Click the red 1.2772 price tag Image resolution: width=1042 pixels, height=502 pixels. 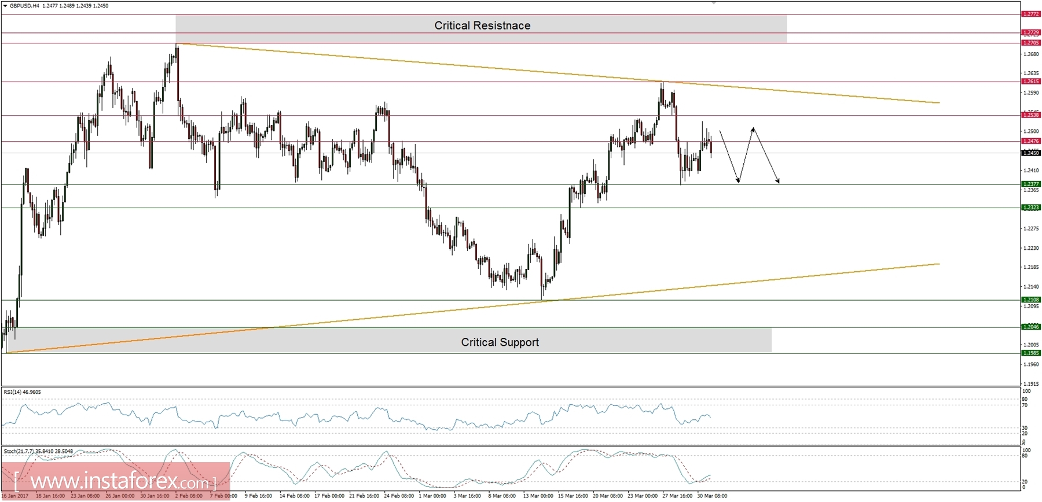(x=1030, y=14)
